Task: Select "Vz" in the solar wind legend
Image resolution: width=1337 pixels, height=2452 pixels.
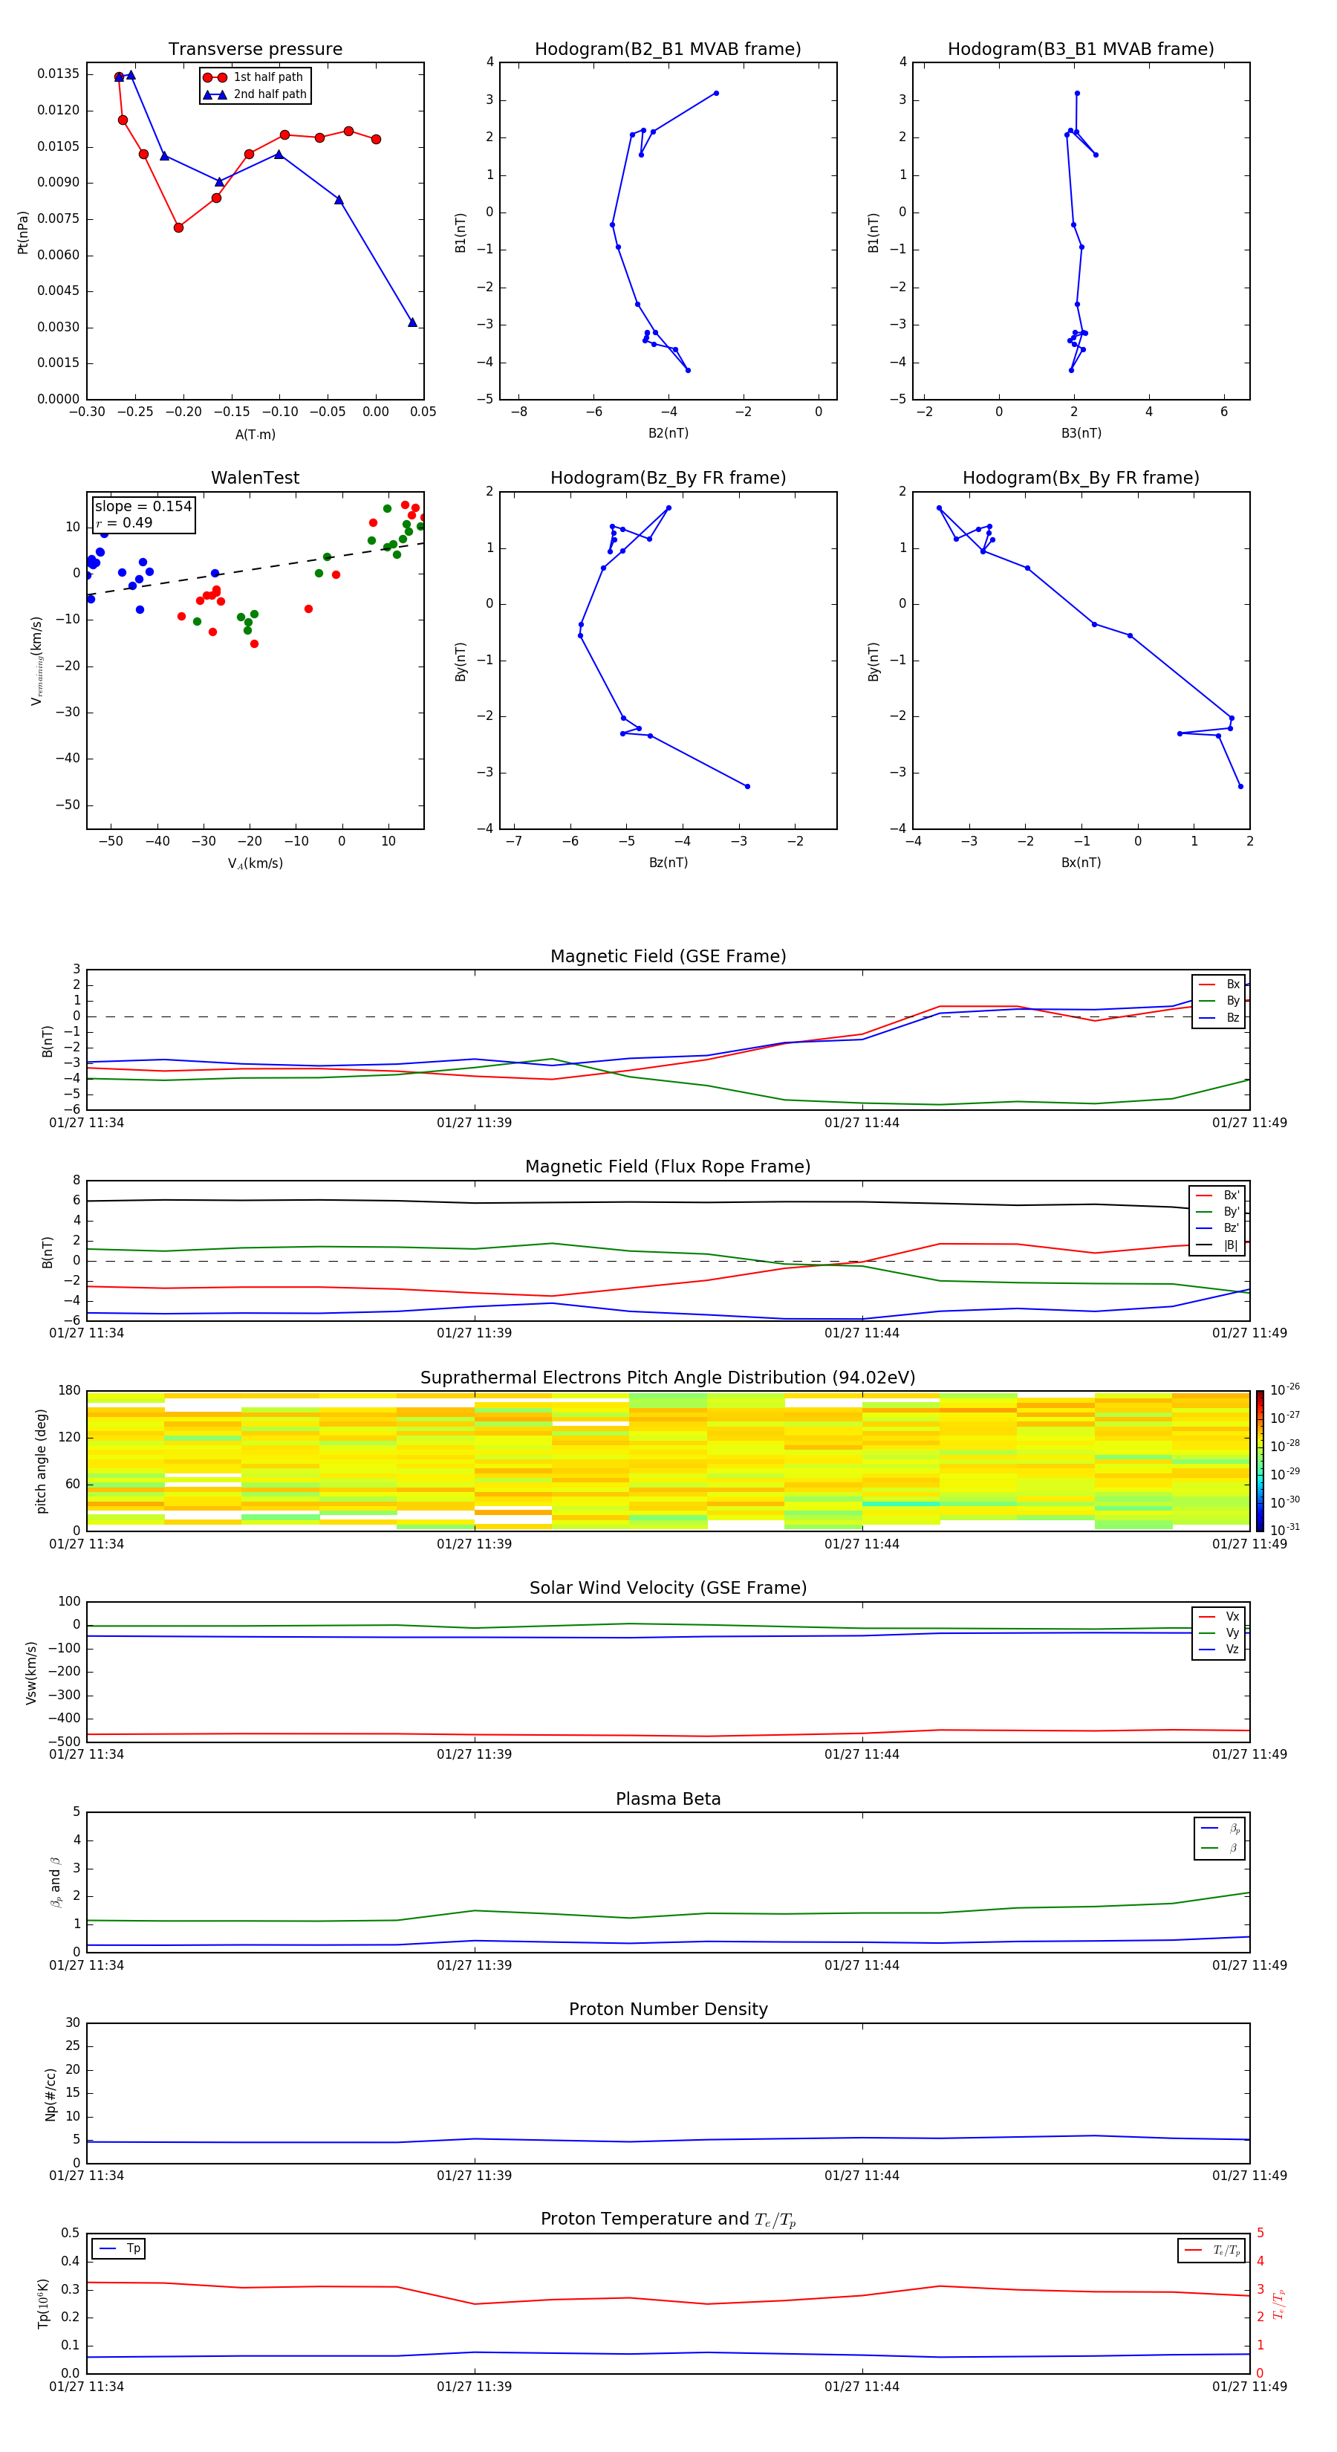Action: coord(1219,1650)
